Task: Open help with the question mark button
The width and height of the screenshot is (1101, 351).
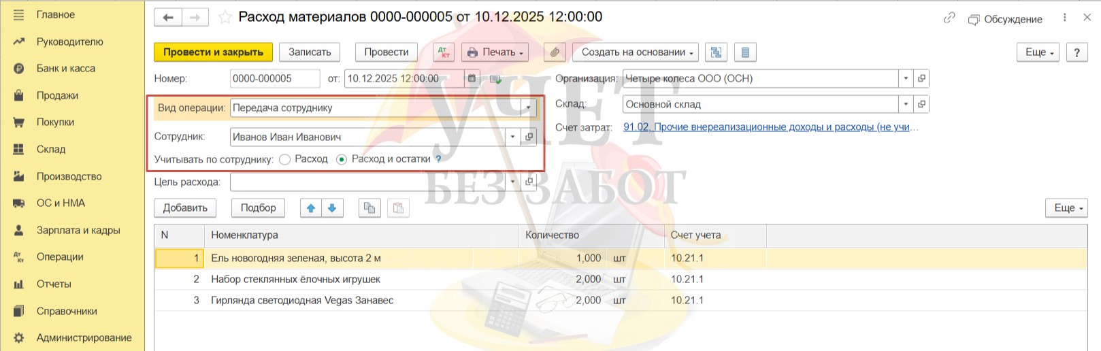Action: 1077,52
